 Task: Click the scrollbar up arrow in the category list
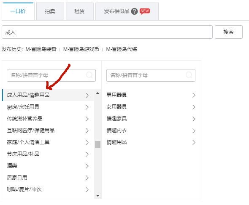click(97, 93)
